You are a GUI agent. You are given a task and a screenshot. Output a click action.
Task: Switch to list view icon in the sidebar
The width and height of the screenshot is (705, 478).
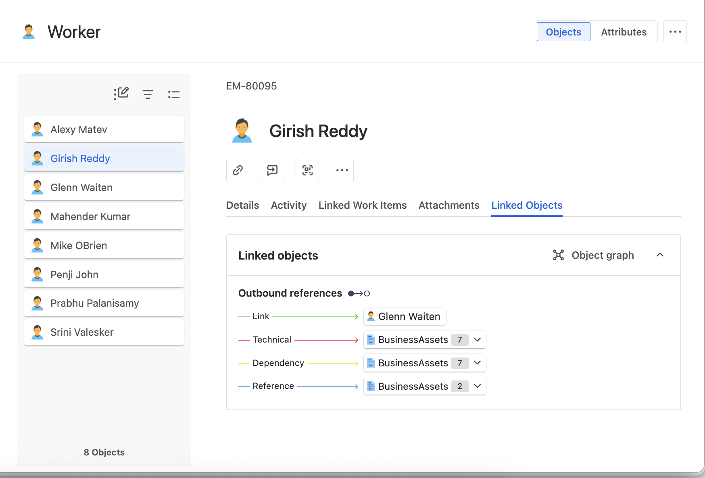174,94
